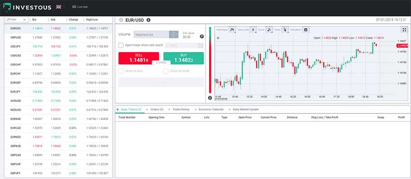Click the Stop Loss / Take Profit column header
The image size is (411, 179).
coord(325,117)
